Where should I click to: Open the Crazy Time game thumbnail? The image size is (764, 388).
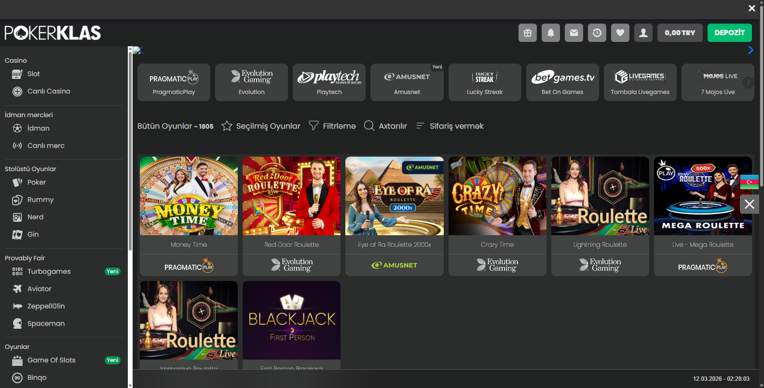click(497, 196)
